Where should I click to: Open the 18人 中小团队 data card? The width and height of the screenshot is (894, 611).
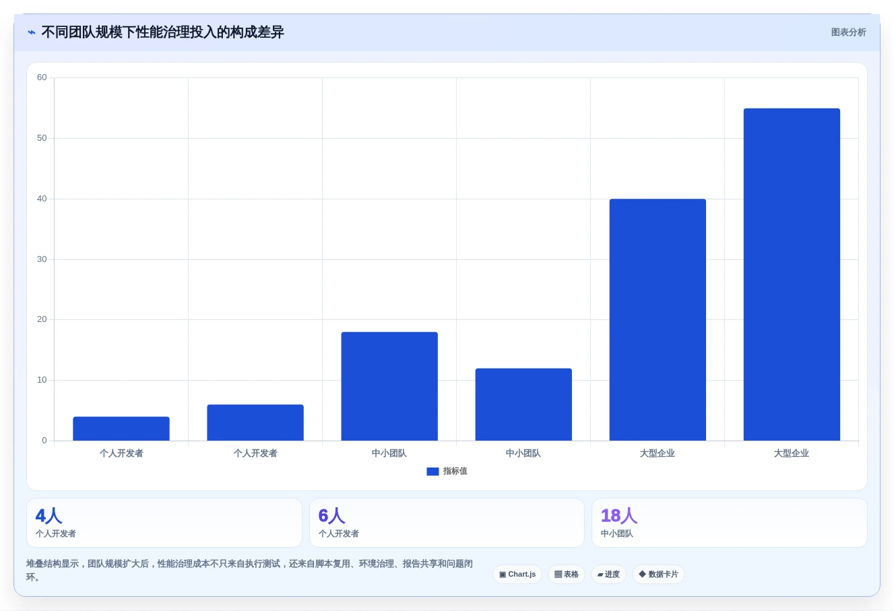[730, 523]
